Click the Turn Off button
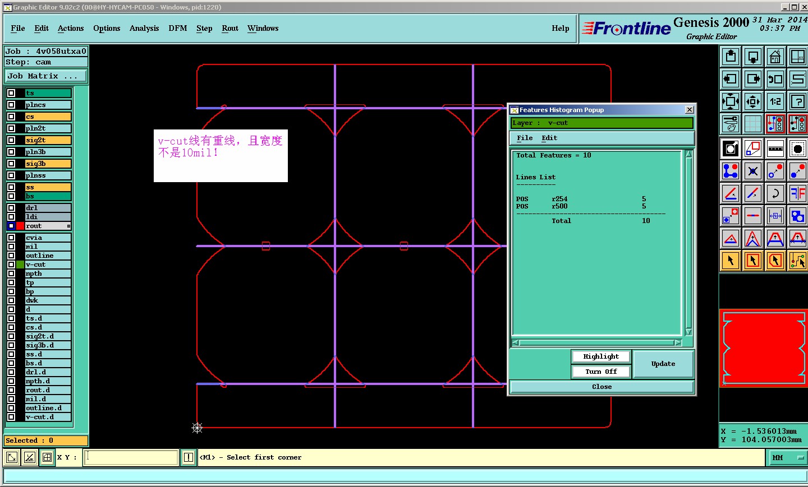This screenshot has height=487, width=808. [601, 372]
